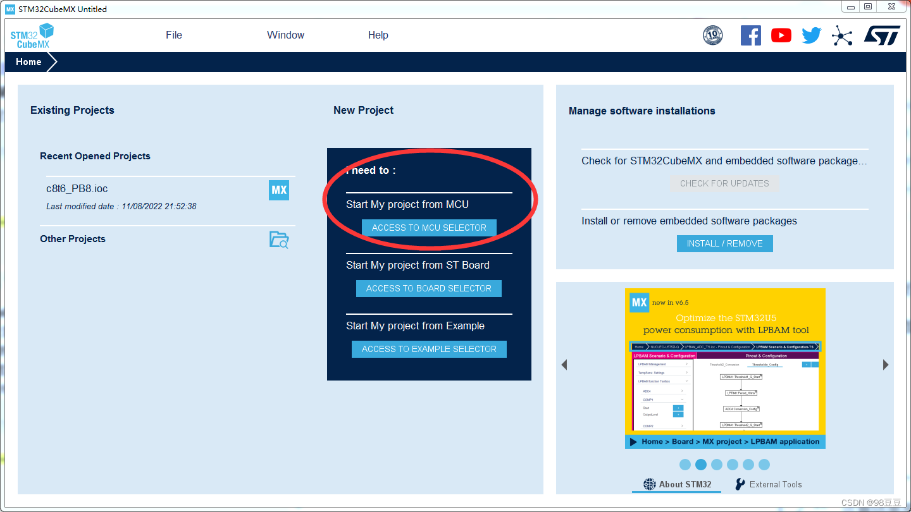Click Install or remove embedded software packages text

(689, 221)
